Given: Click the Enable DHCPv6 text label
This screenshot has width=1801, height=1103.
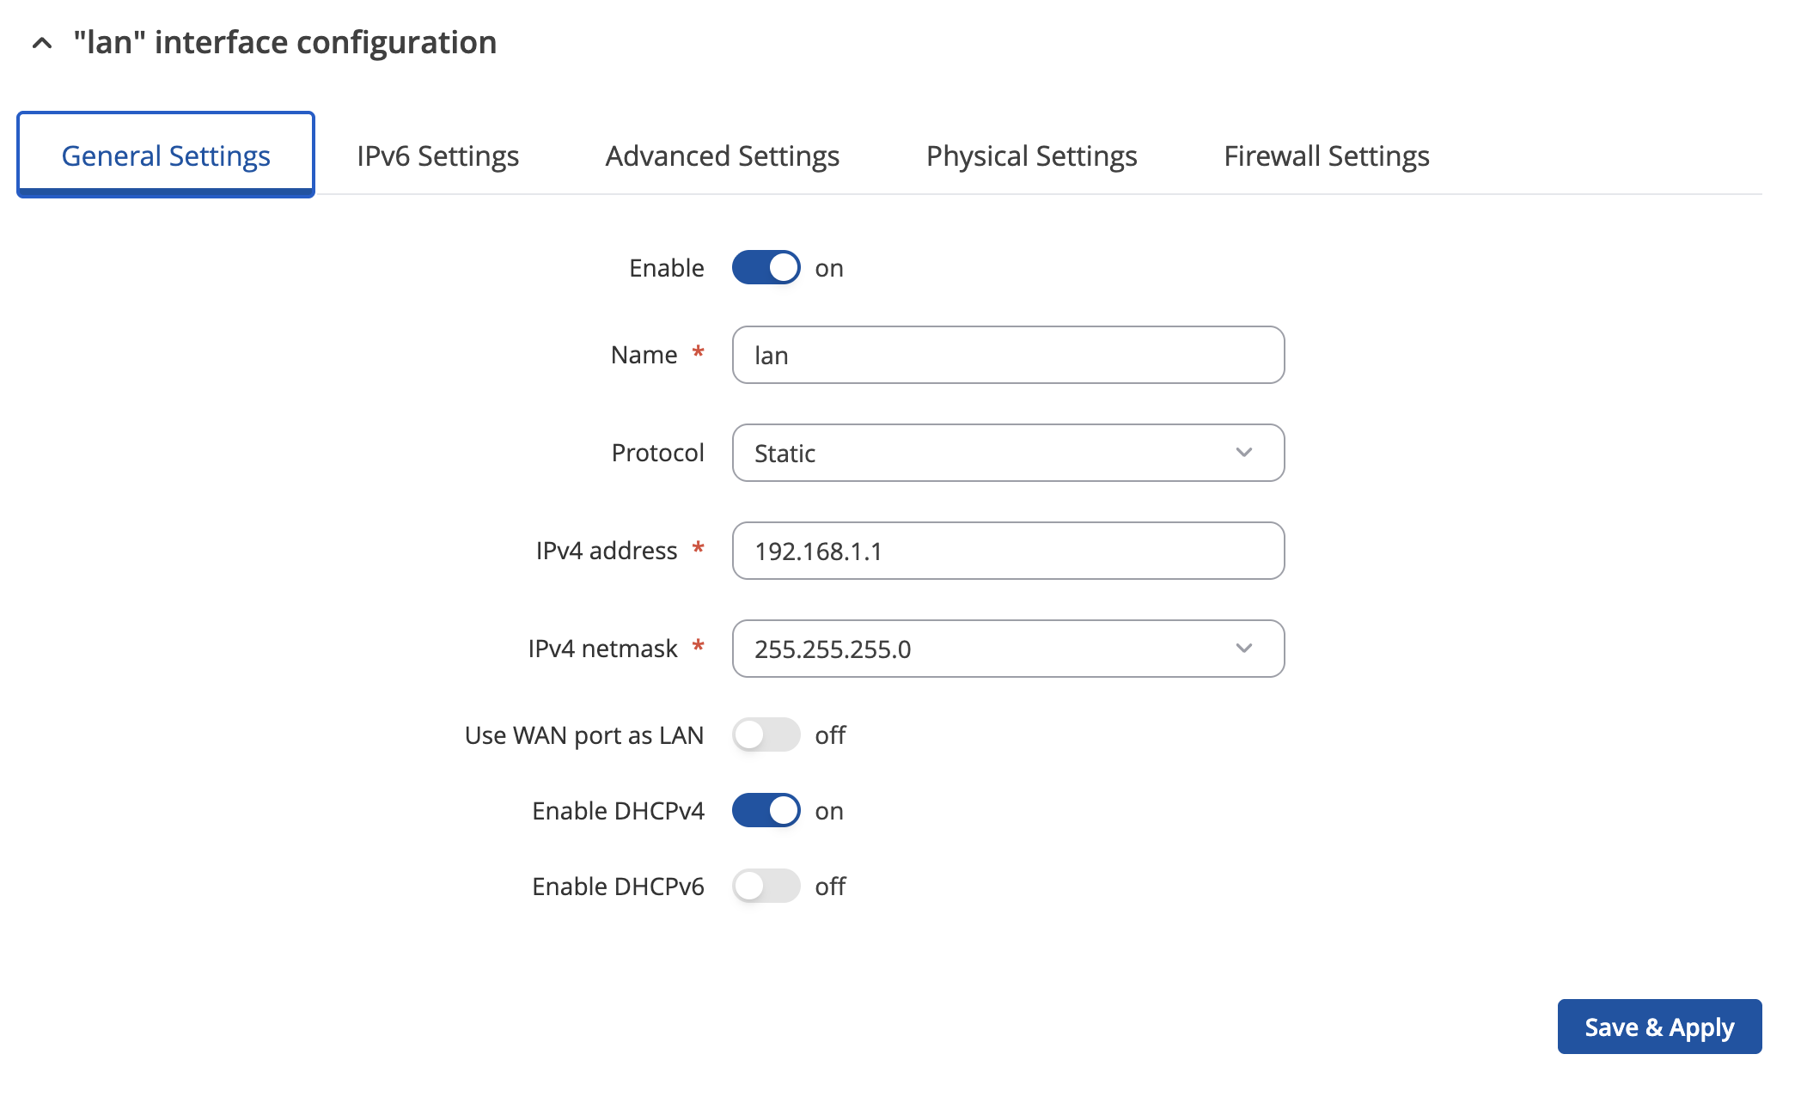Looking at the screenshot, I should pyautogui.click(x=617, y=887).
